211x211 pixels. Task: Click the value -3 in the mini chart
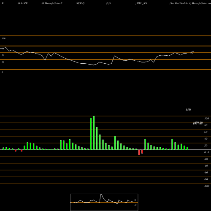tap(135, 205)
